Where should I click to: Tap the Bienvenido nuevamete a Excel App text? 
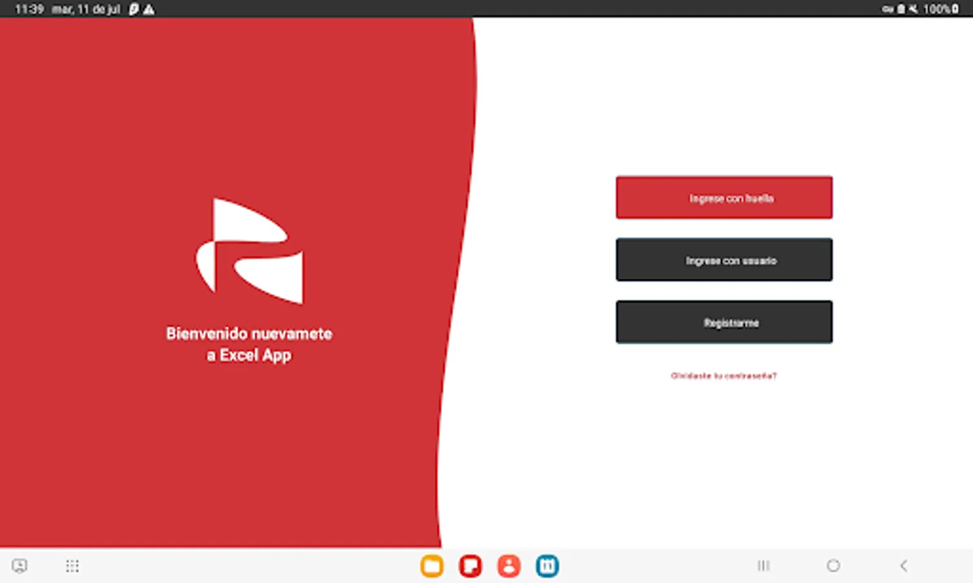click(x=249, y=344)
